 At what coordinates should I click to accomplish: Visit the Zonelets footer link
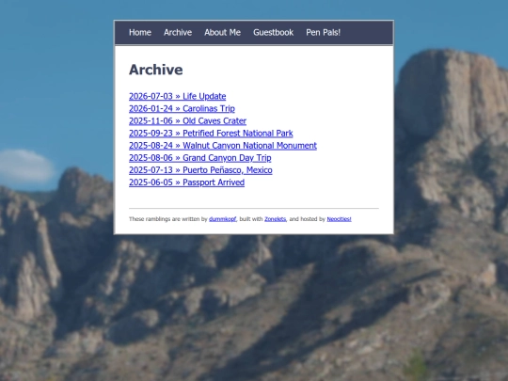[x=275, y=219]
